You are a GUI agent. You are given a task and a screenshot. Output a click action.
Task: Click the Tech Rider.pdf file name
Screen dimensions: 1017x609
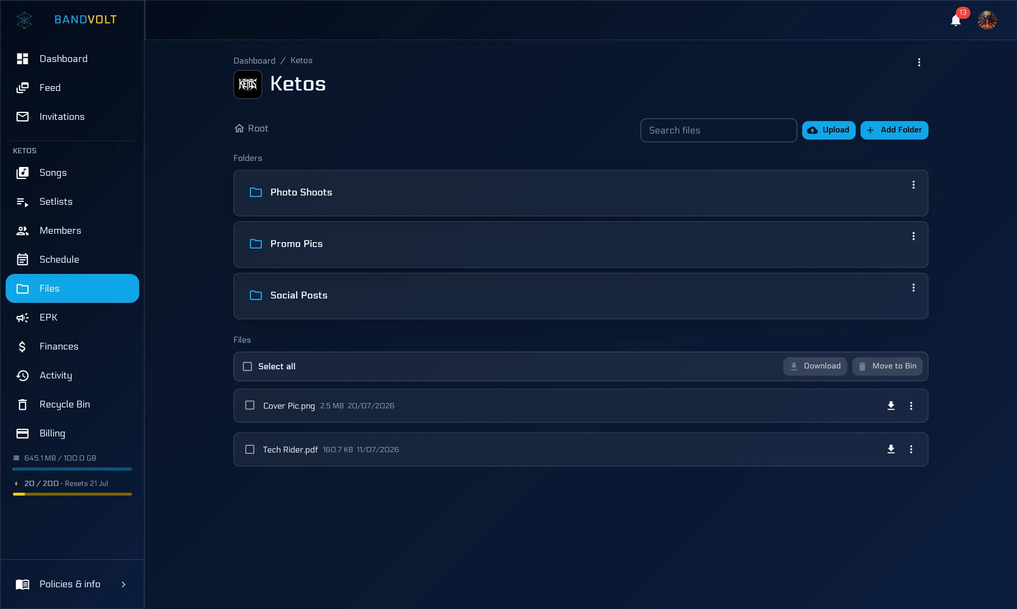[x=290, y=450]
